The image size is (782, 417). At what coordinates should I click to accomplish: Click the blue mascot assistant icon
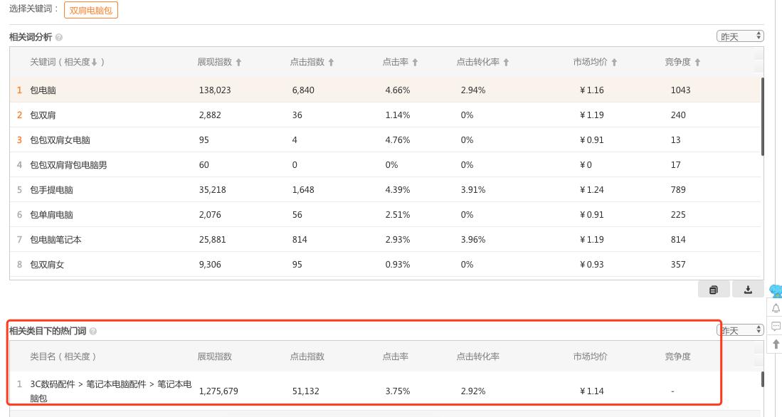click(776, 290)
